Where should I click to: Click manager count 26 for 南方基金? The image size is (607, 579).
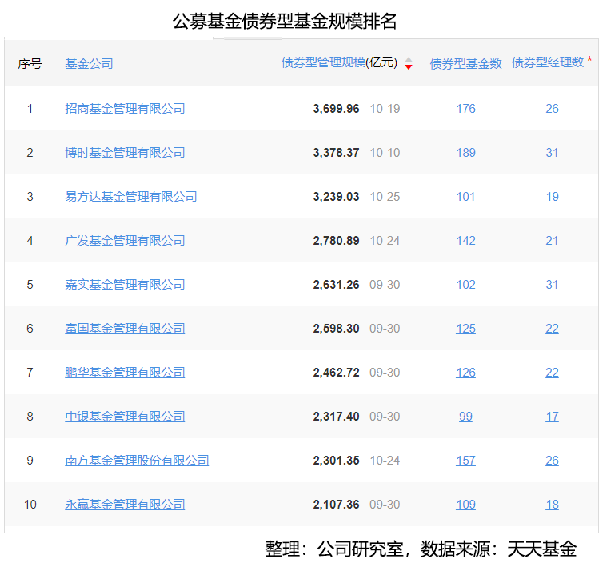click(552, 461)
